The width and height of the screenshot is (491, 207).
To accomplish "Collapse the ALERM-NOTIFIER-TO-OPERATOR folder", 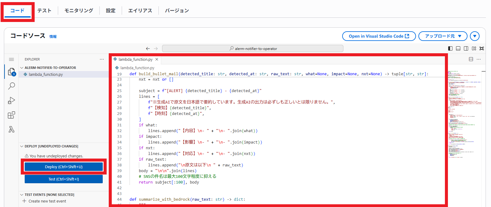I will pyautogui.click(x=22, y=68).
